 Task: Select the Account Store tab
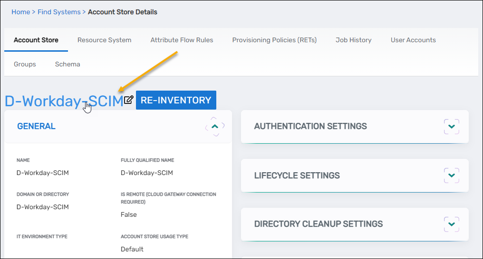click(x=36, y=40)
